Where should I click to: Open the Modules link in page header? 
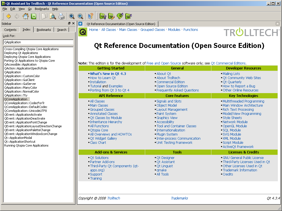point(174,30)
